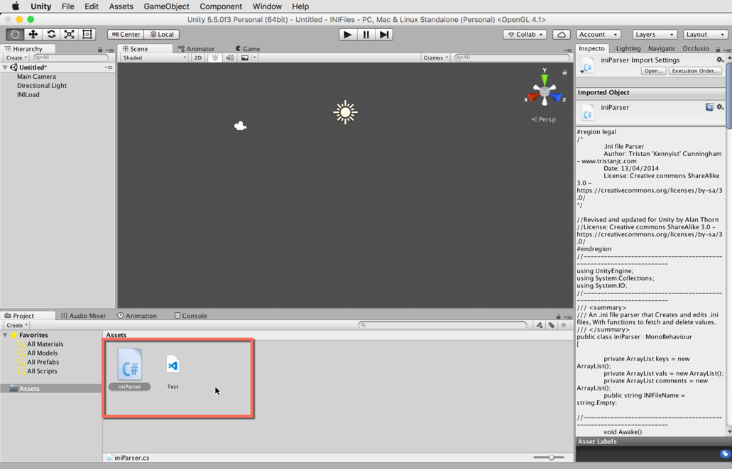Start Play mode
732x469 pixels.
348,35
